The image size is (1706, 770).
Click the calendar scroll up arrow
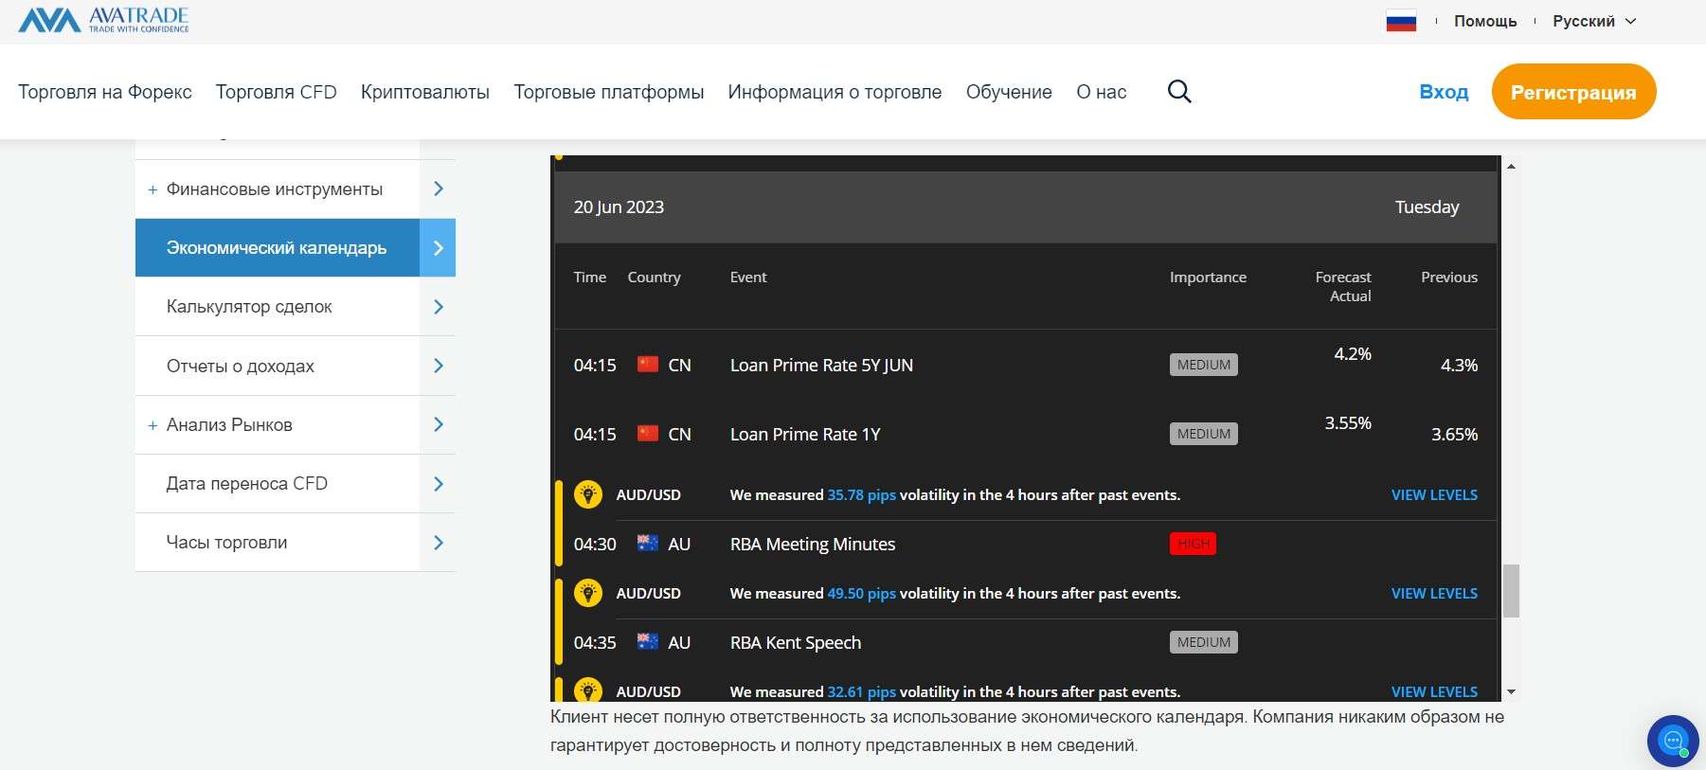1511,166
